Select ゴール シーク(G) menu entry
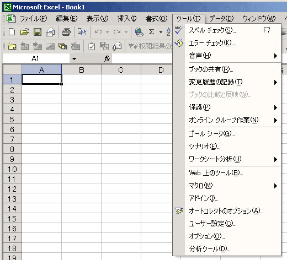 click(x=227, y=134)
